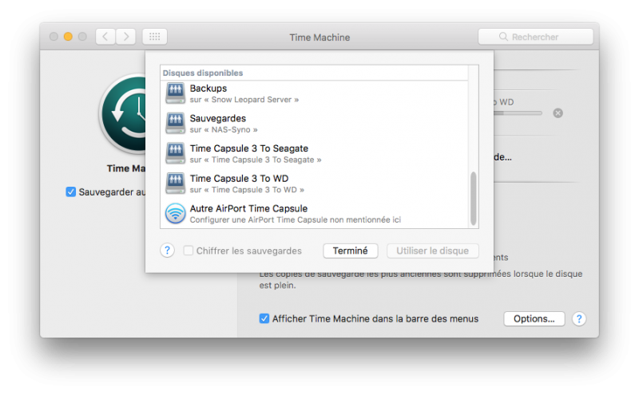The image size is (639, 395).
Task: Click the Disques disponibles header
Action: (x=203, y=73)
